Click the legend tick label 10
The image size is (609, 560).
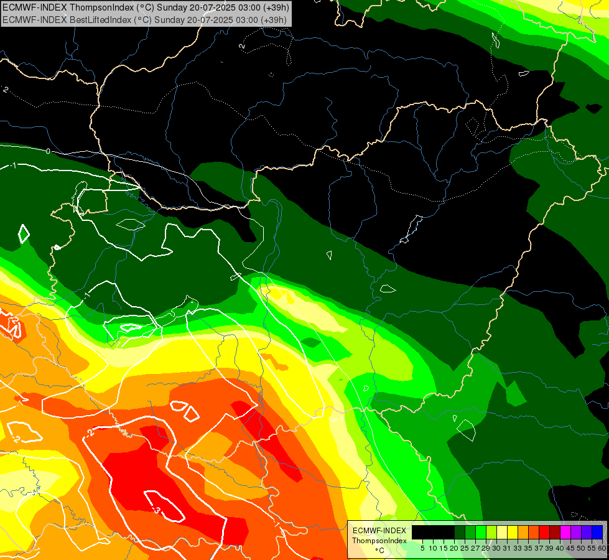[433, 548]
